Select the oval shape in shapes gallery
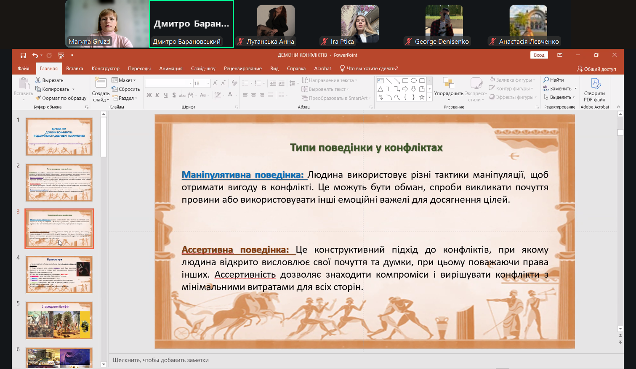 [414, 80]
